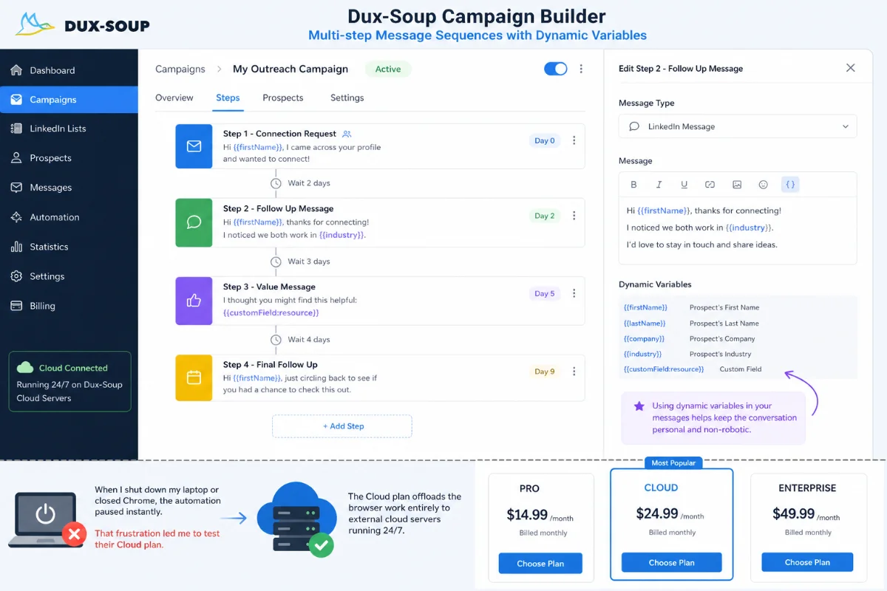Apply bold formatting in message editor
887x591 pixels.
coord(633,185)
